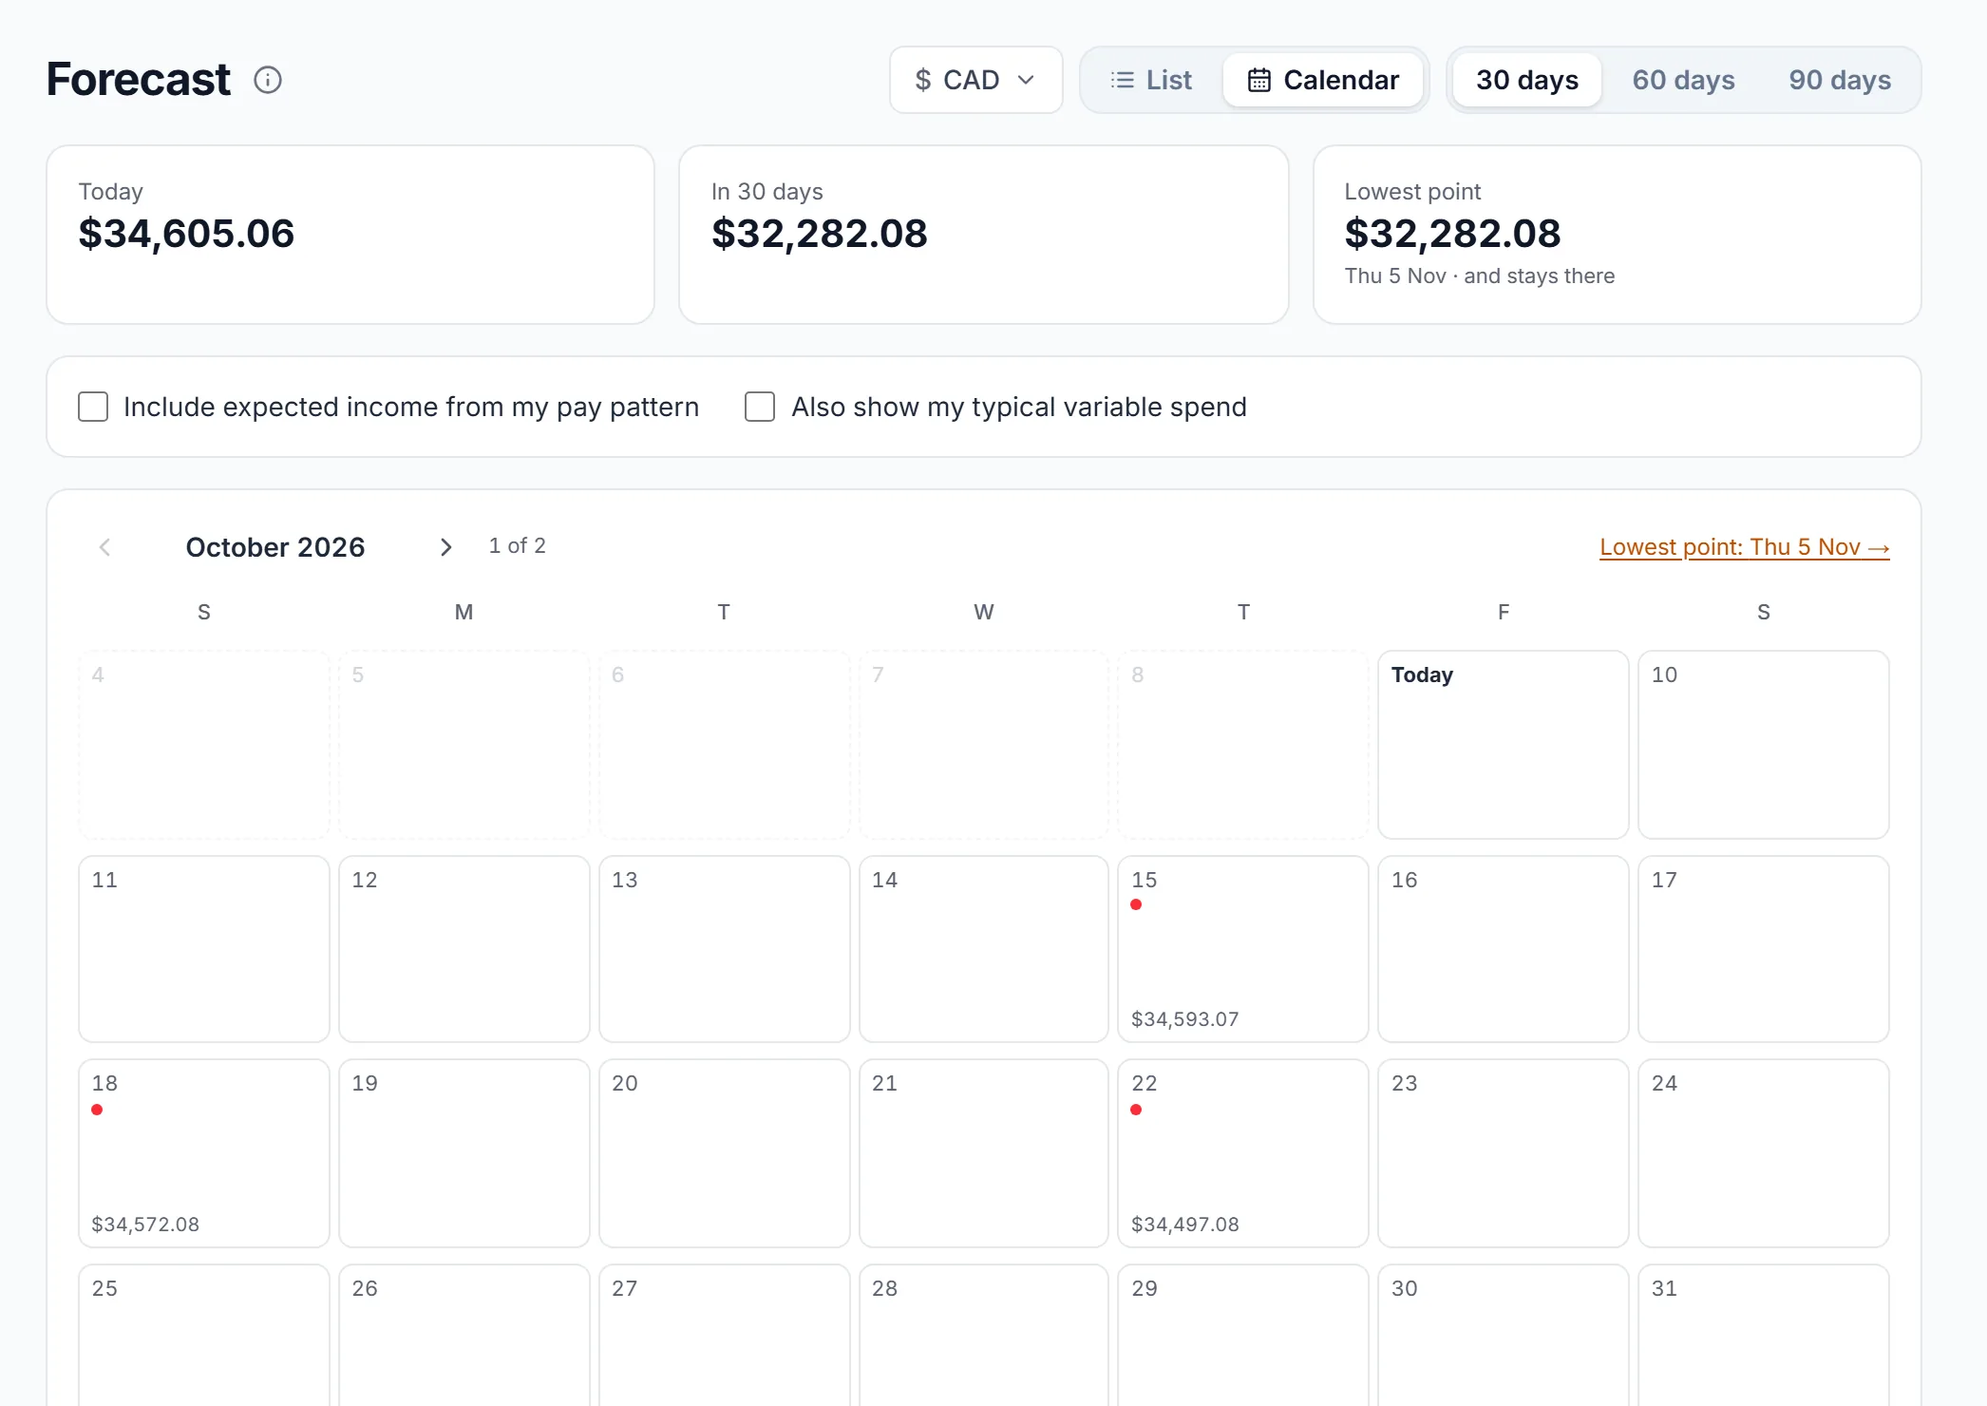This screenshot has width=1987, height=1406.
Task: Select the October 11 cell
Action: click(204, 949)
